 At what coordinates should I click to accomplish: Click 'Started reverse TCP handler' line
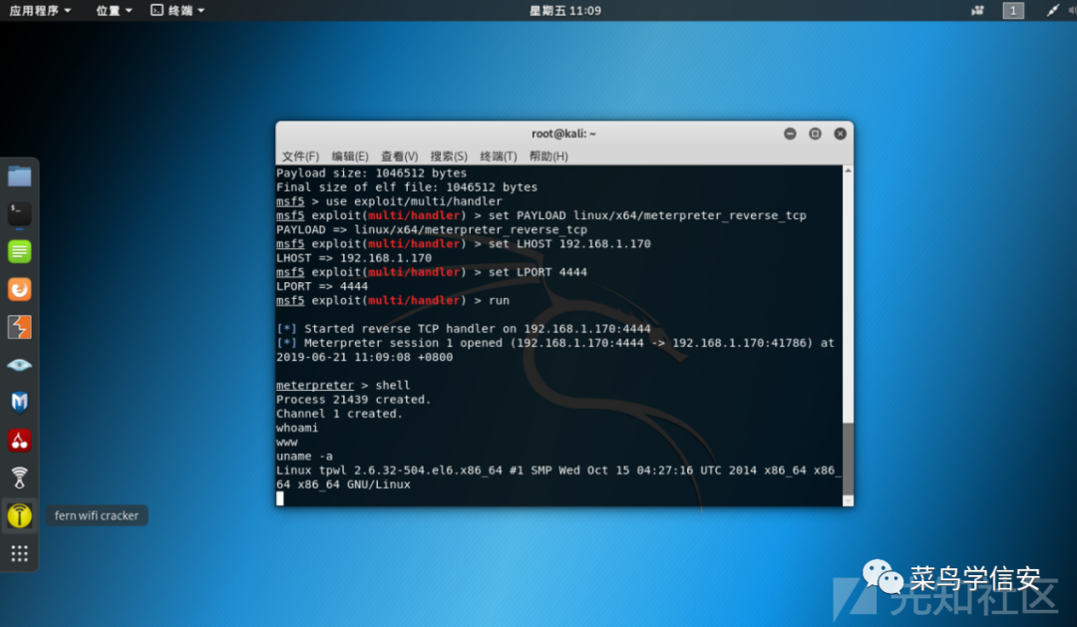click(x=464, y=329)
